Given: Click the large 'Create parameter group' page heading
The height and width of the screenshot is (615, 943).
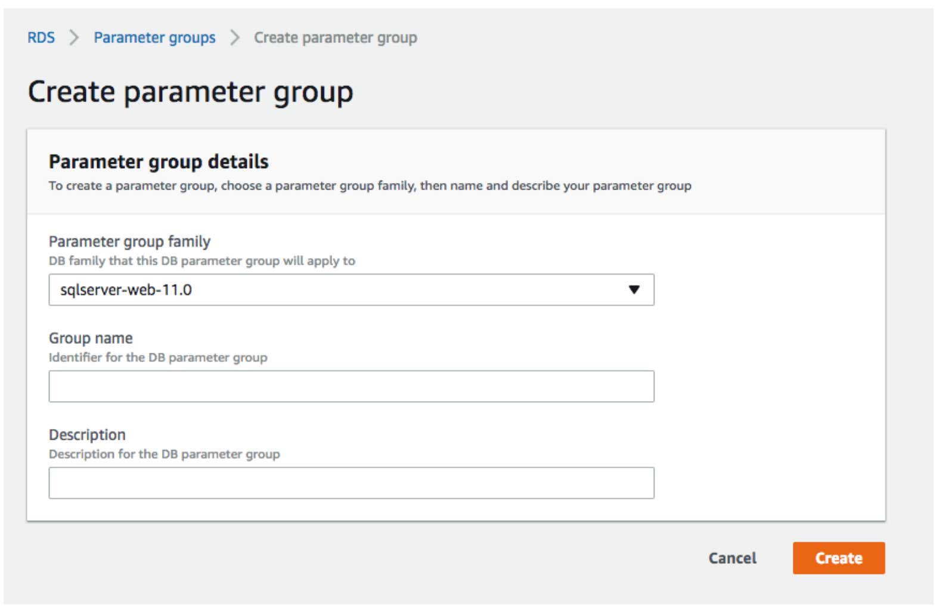Looking at the screenshot, I should [x=190, y=92].
